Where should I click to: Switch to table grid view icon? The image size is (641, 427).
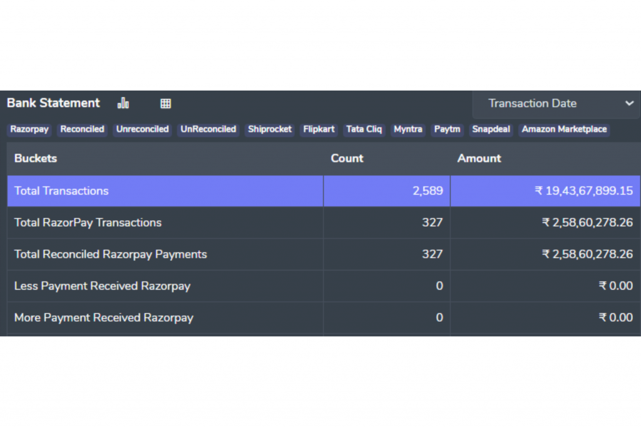click(x=165, y=104)
